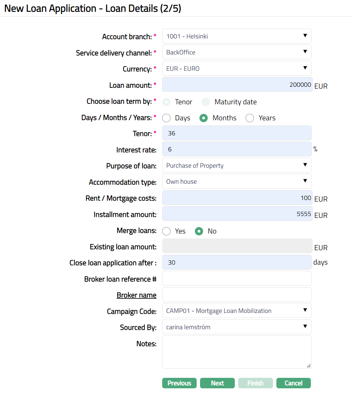Click the Next button

(217, 383)
